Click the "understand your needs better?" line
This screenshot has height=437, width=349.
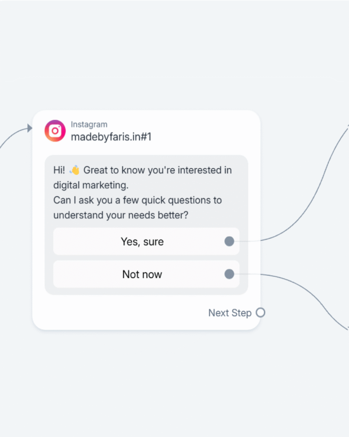click(120, 215)
